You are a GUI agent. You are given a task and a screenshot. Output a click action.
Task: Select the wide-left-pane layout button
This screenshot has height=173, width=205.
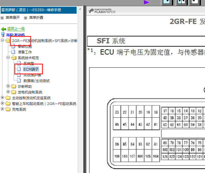pyautogui.click(x=167, y=2)
